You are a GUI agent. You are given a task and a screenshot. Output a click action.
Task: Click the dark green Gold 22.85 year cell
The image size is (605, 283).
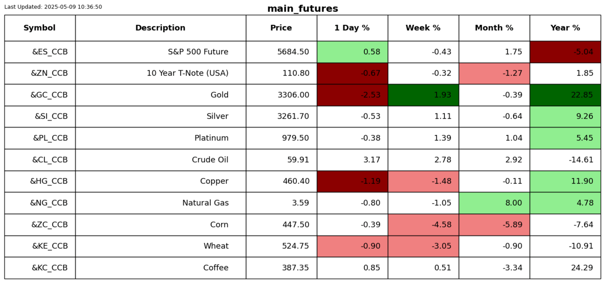(565, 95)
